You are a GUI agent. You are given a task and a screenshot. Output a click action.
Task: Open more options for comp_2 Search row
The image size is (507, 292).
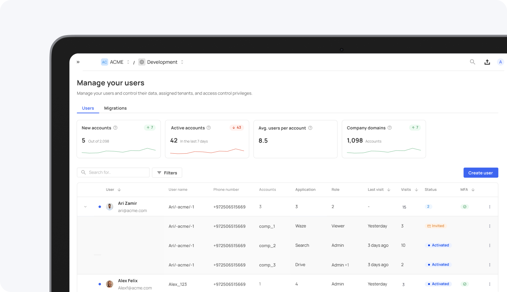click(x=490, y=245)
